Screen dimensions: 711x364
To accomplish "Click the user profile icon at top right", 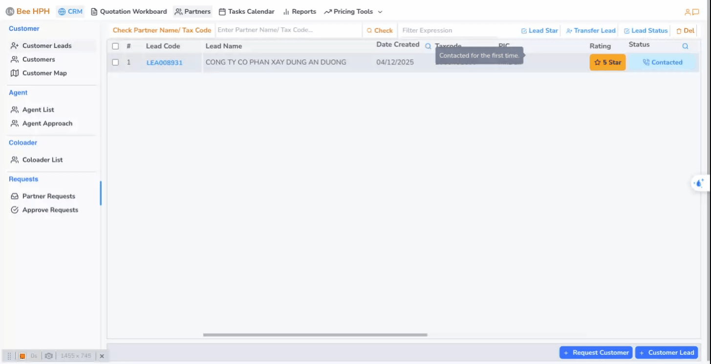I will tap(688, 12).
